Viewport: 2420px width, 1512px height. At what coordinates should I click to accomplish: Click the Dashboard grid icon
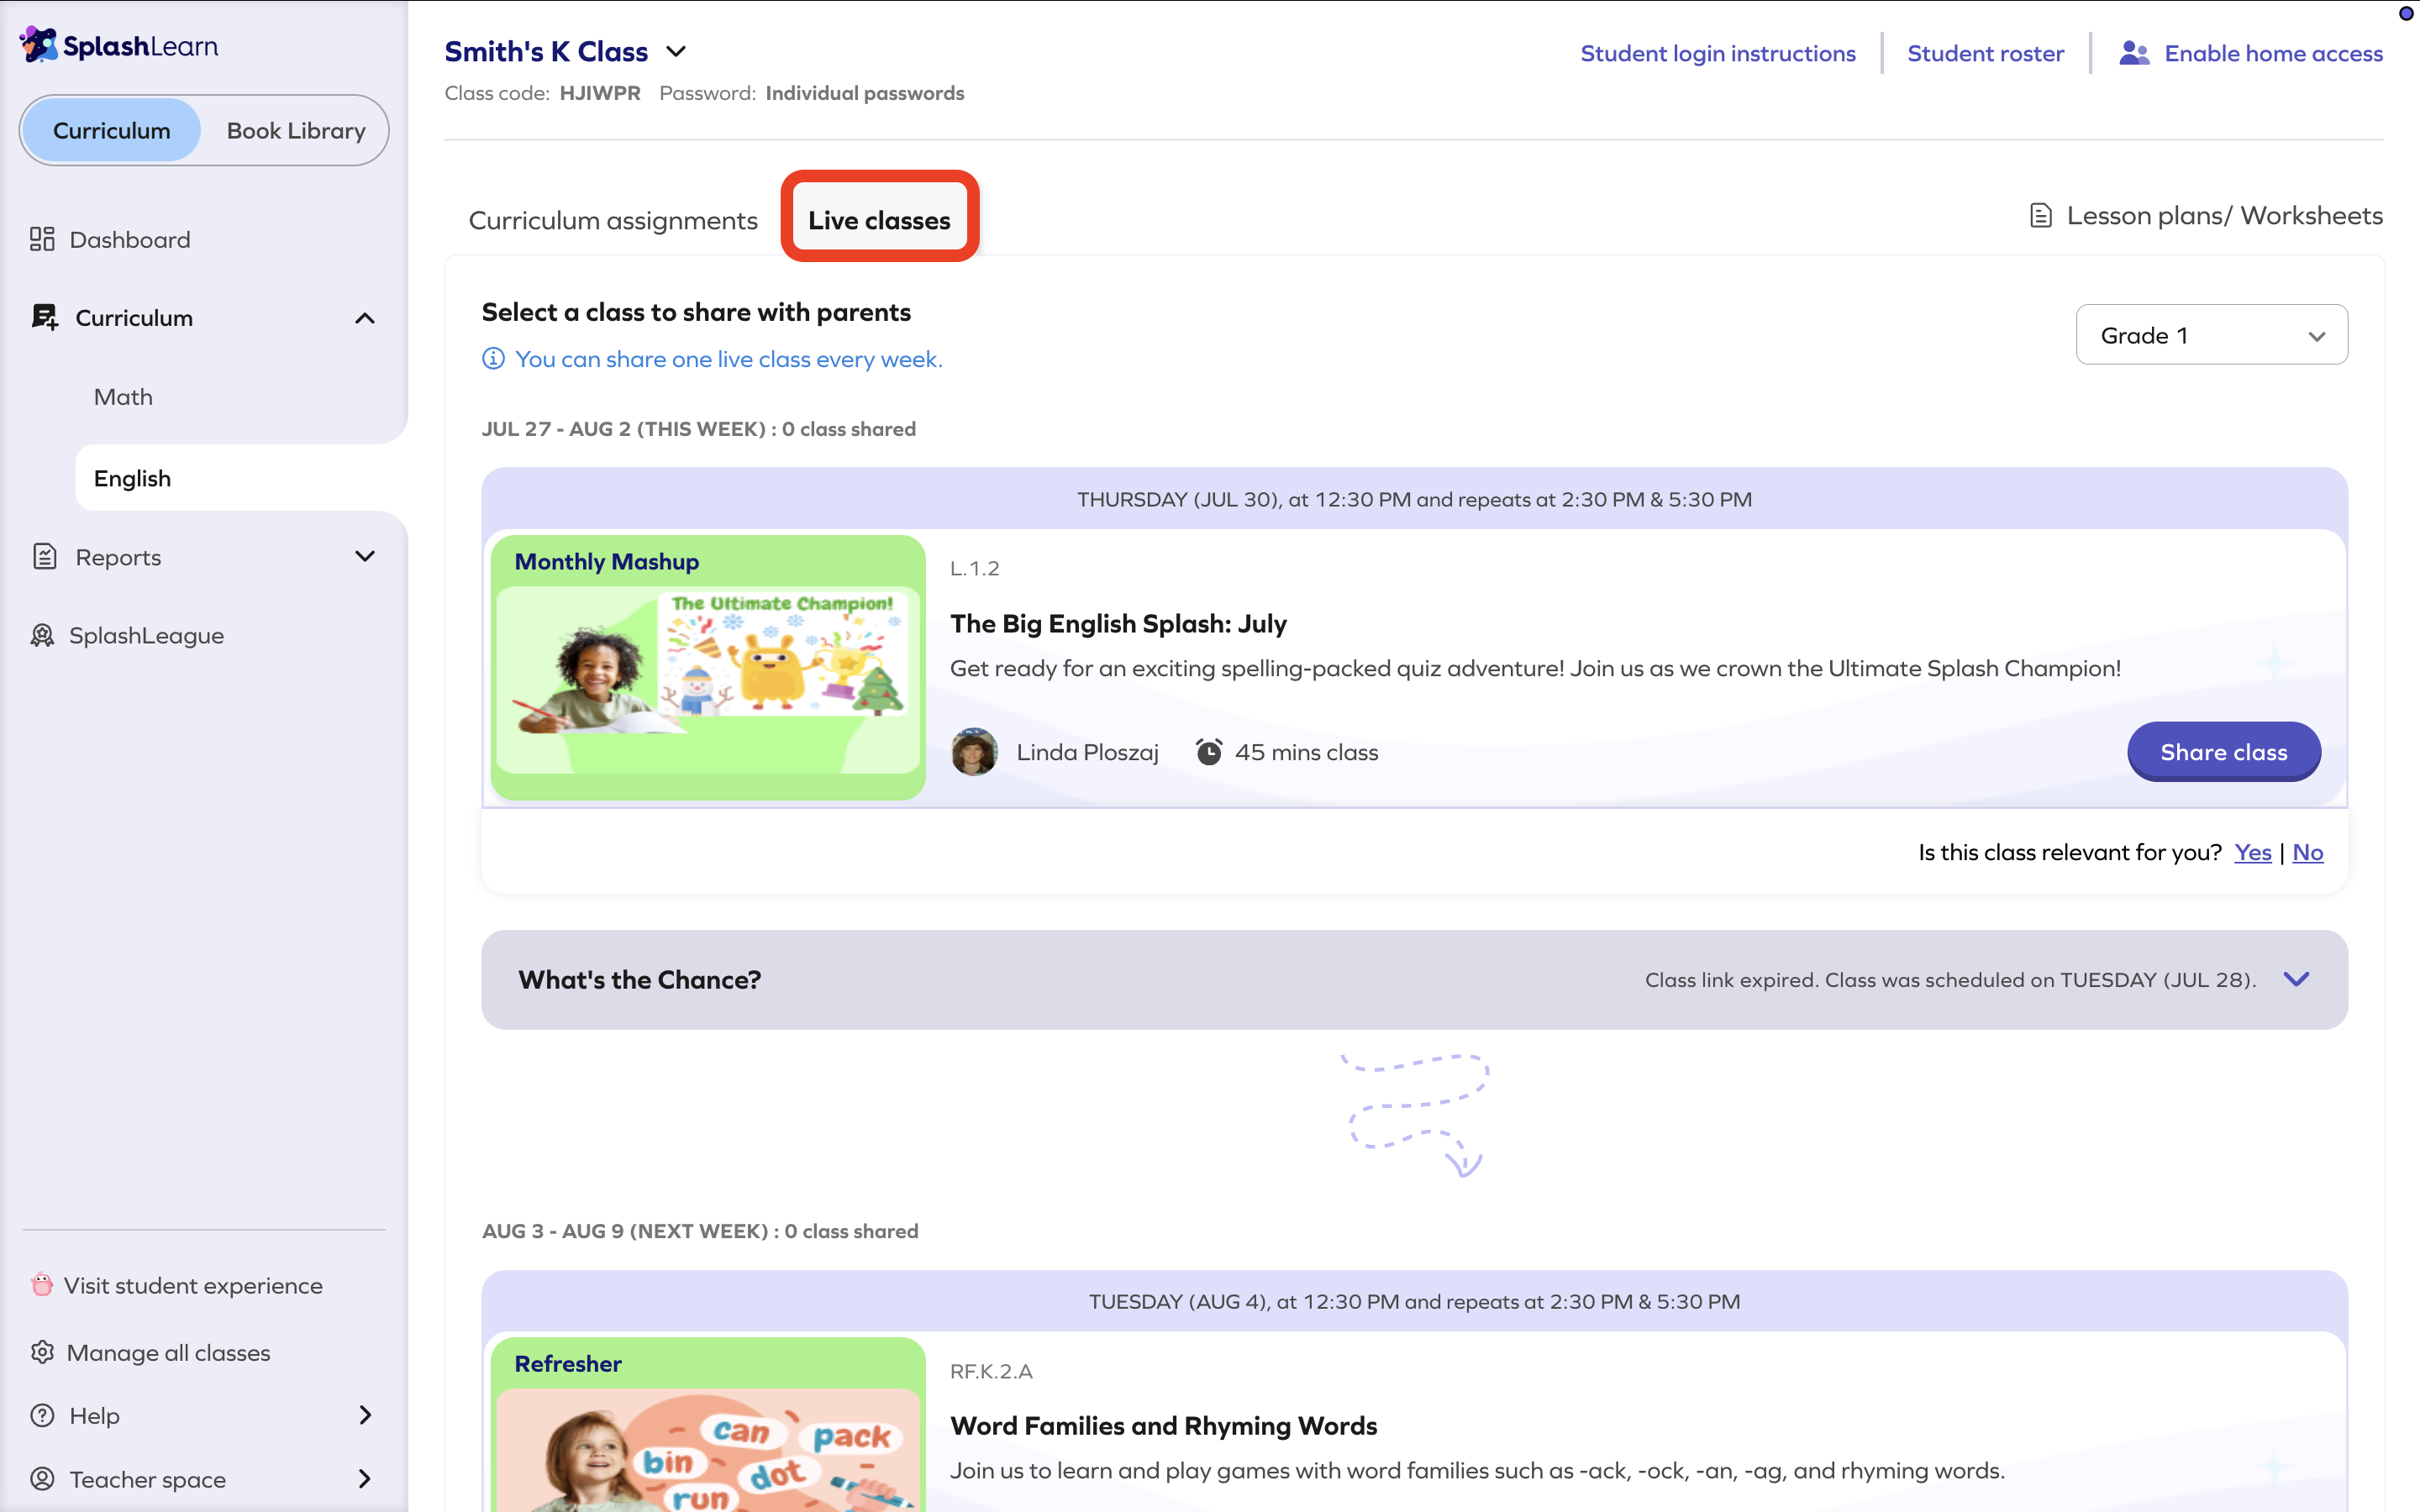click(42, 239)
